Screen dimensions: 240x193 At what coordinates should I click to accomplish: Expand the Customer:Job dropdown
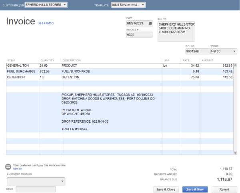click(65, 5)
